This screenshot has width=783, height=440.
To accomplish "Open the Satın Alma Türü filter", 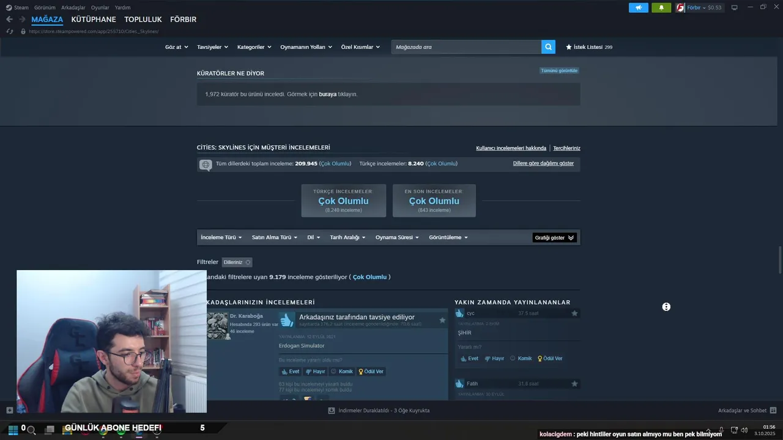I will pos(275,237).
